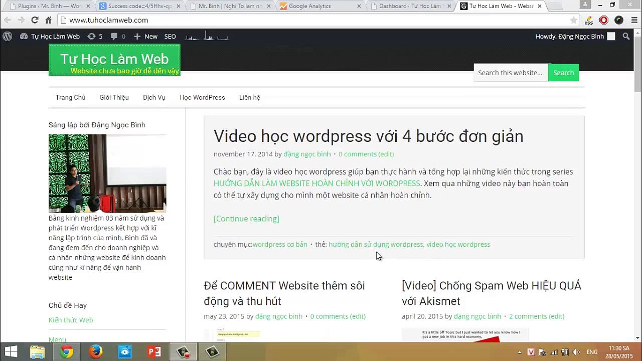Click the user avatar in the admin bar
642x361 pixels.
coord(611,36)
